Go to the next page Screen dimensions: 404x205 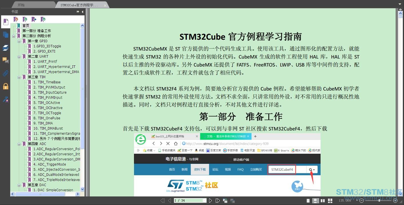pos(210,201)
